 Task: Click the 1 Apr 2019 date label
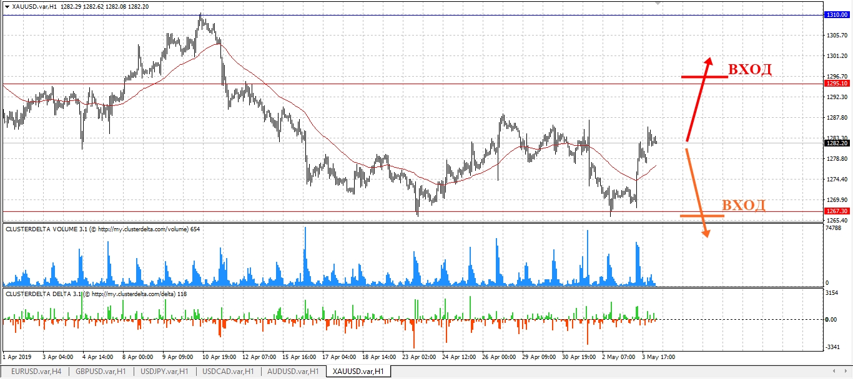pos(17,357)
